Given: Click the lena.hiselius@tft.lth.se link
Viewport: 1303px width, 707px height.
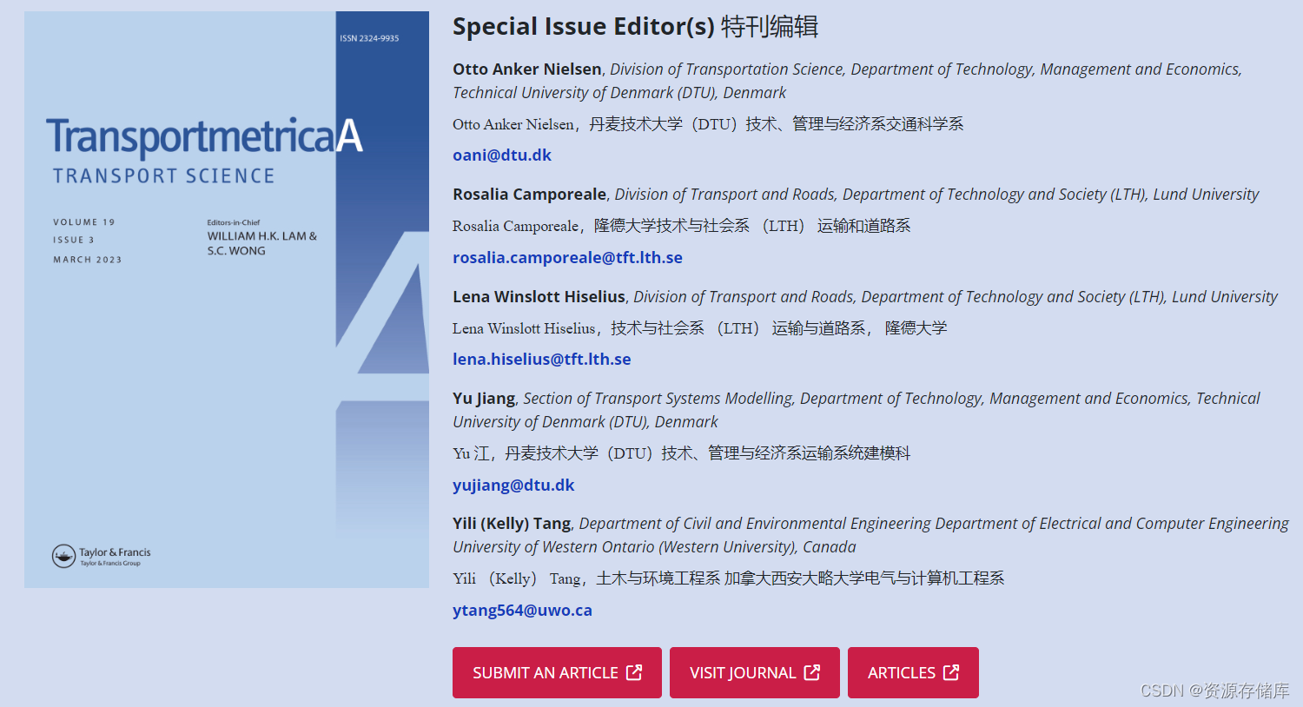Looking at the screenshot, I should coord(541,359).
